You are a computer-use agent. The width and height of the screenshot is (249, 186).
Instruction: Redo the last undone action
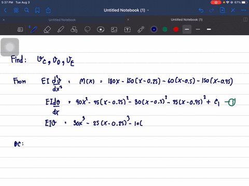(x=212, y=10)
